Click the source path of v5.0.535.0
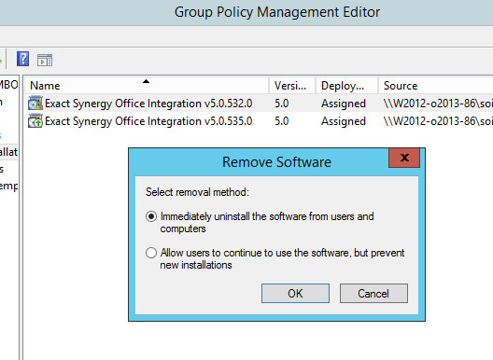The height and width of the screenshot is (360, 493). coord(438,121)
